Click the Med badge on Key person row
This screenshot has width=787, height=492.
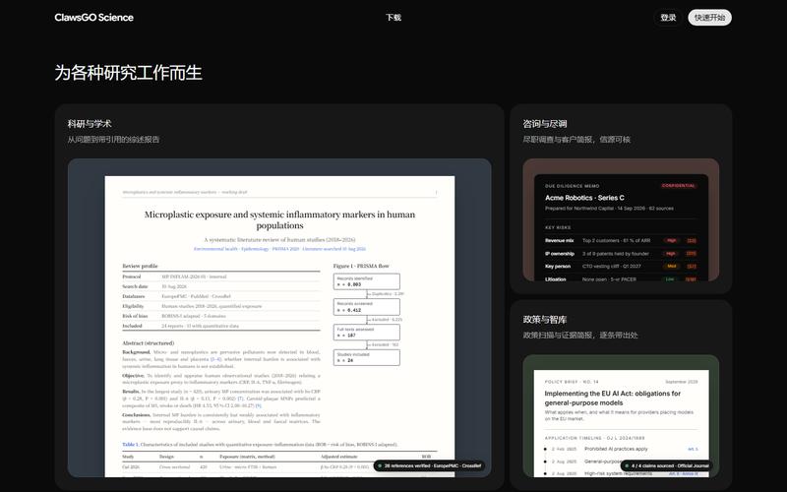671,266
